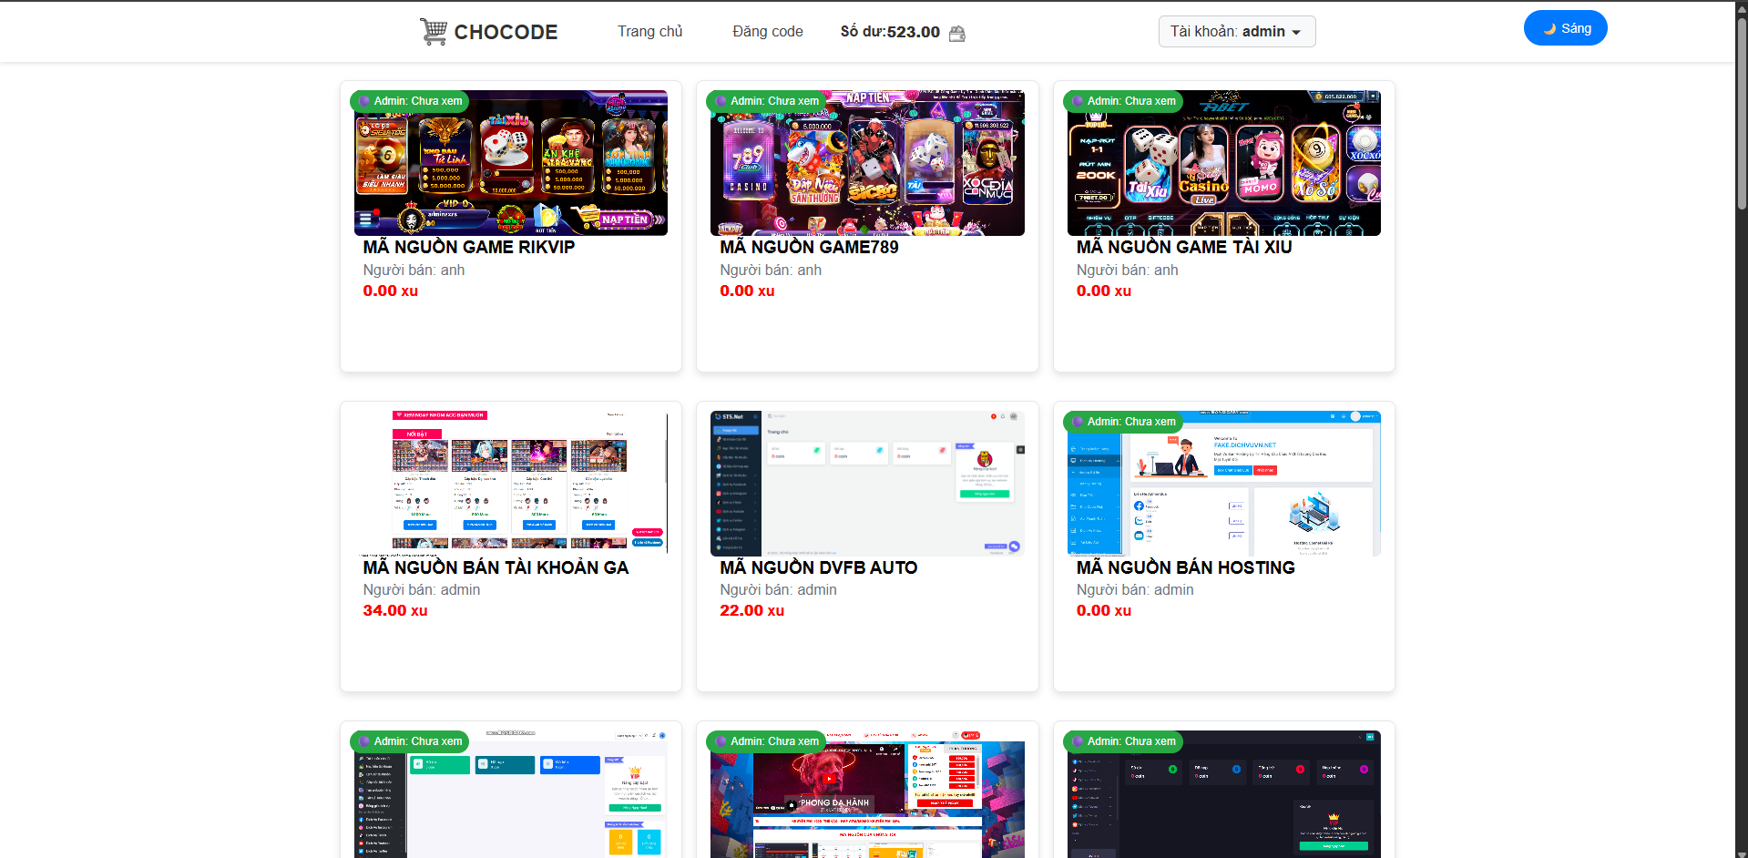Open the MÃ NGUỒN BÁN HOSTING title

pos(1185,567)
